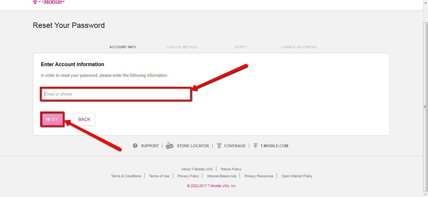
Task: Click the Support question mark icon
Action: pyautogui.click(x=135, y=145)
